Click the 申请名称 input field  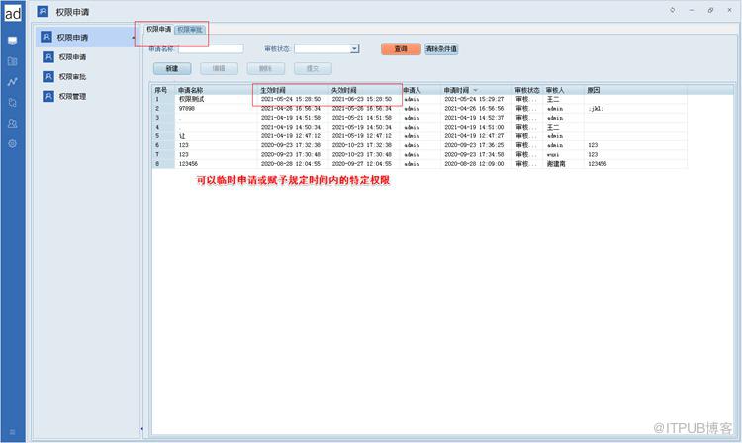click(x=211, y=48)
